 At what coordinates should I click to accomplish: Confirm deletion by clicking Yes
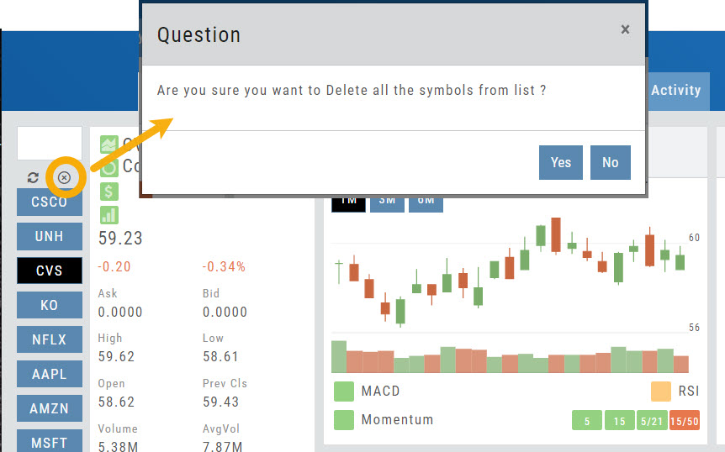[x=560, y=163]
